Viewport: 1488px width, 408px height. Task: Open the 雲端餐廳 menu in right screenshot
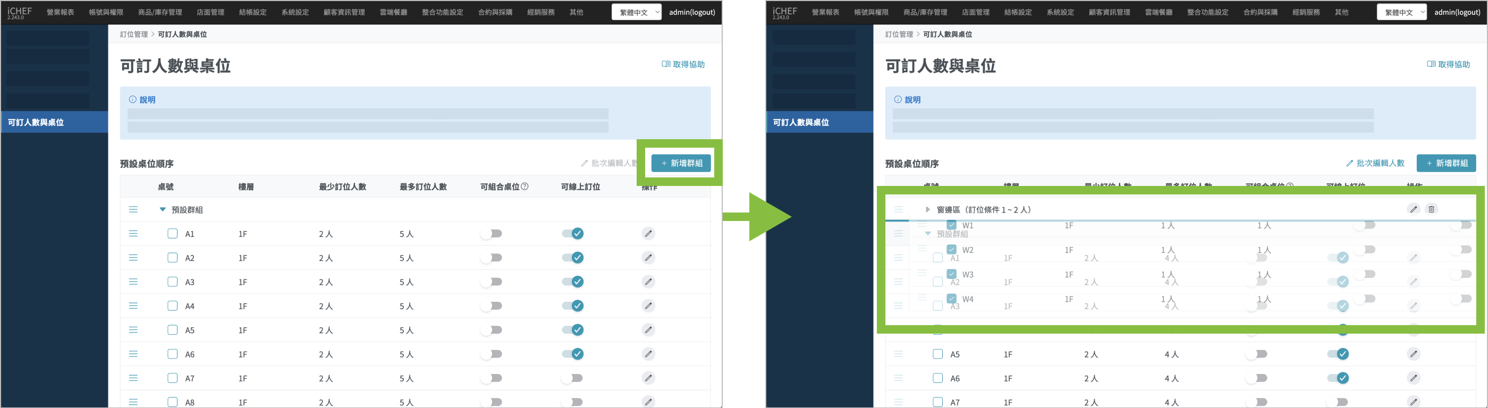[1158, 12]
